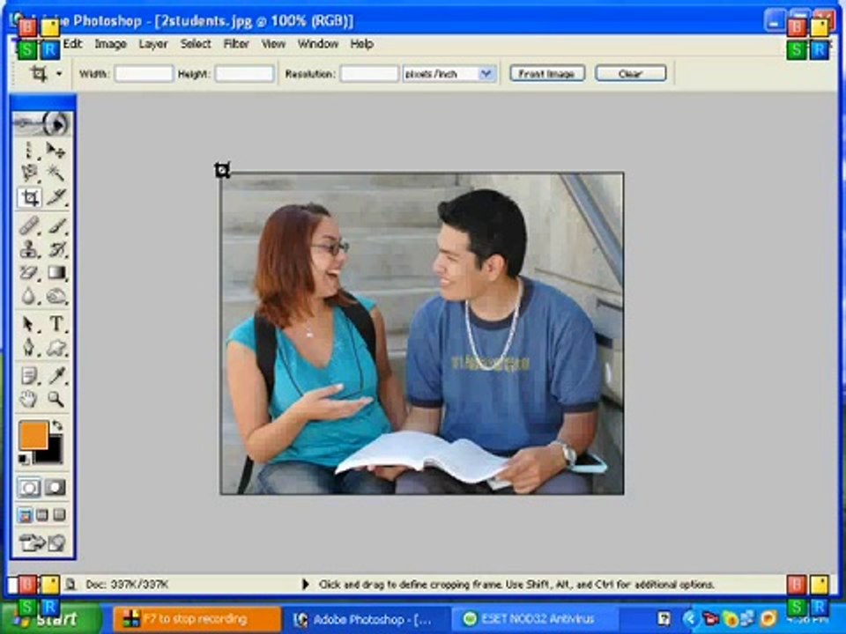The image size is (846, 634).
Task: Open the foreground orange color swatch
Action: tap(33, 435)
